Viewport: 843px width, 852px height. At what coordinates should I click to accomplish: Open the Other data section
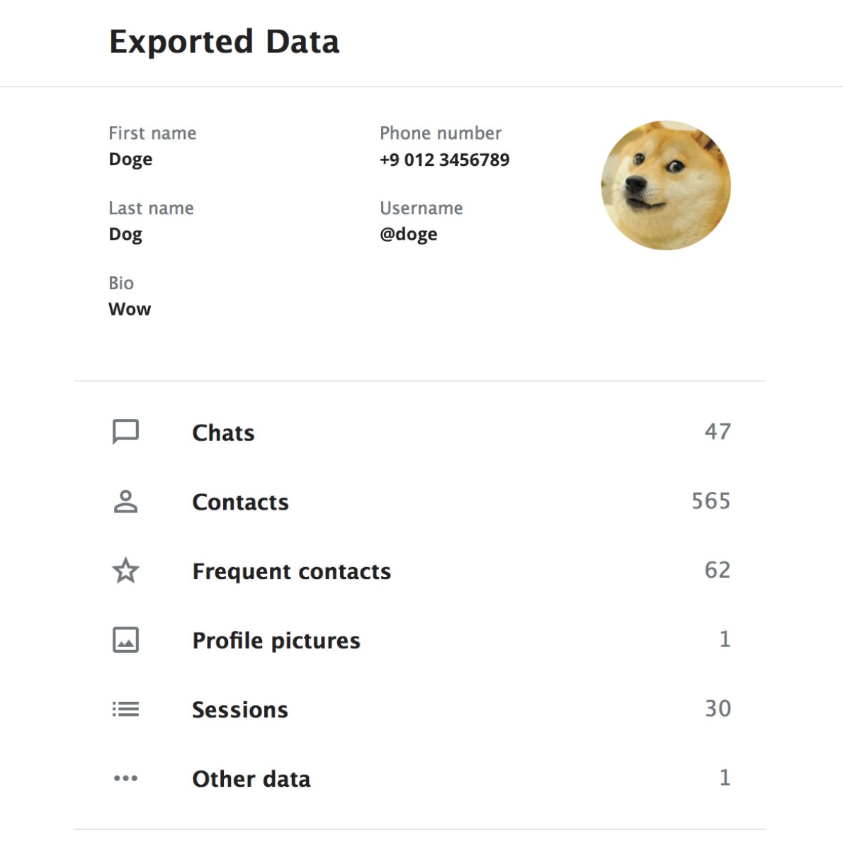click(x=251, y=779)
